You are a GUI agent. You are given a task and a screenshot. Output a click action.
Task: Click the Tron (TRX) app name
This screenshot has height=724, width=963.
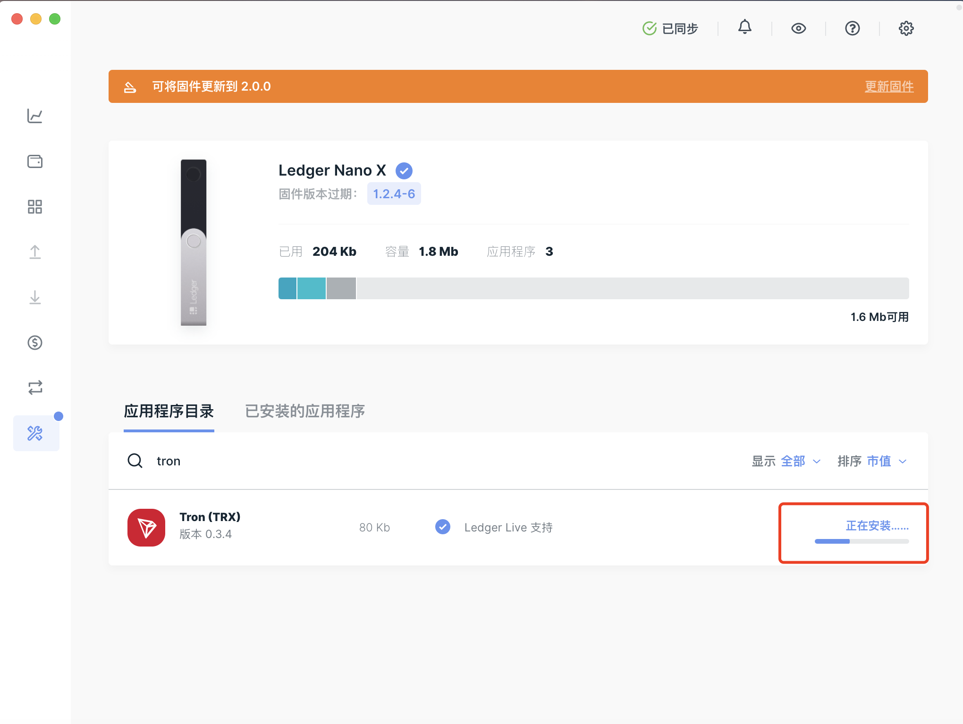[x=210, y=517]
